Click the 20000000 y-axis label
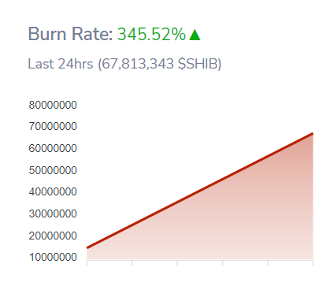 pyautogui.click(x=53, y=236)
